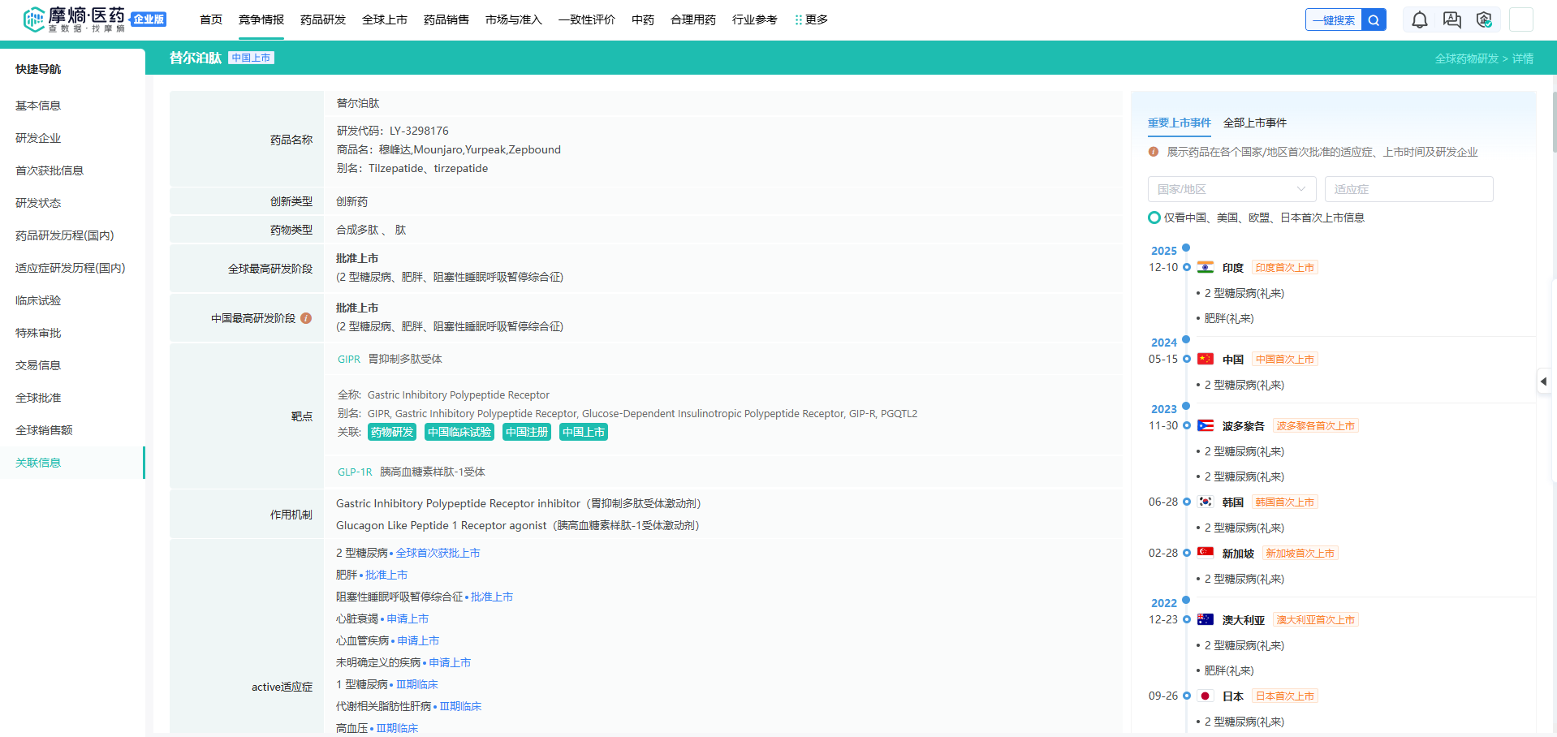Open the GLP-1R target link
The height and width of the screenshot is (737, 1557).
(x=355, y=472)
